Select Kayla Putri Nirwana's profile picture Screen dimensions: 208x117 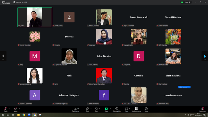coord(69,56)
